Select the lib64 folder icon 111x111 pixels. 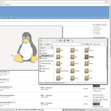[x=87, y=63]
